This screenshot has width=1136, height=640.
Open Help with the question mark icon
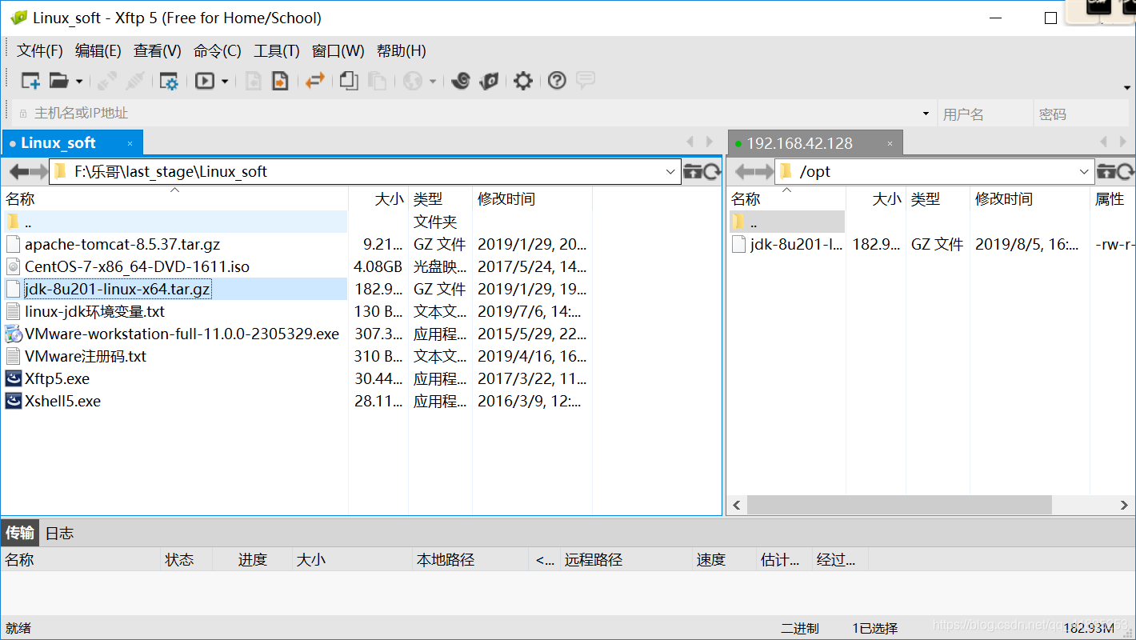557,81
